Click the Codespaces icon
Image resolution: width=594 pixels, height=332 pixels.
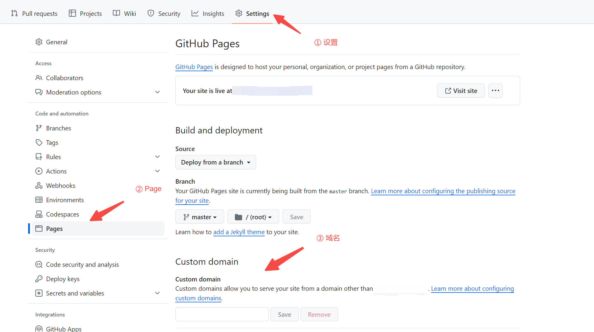[39, 214]
